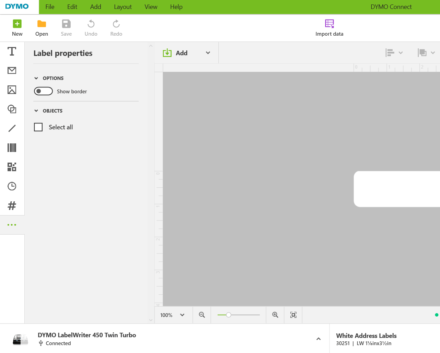Image resolution: width=440 pixels, height=353 pixels.
Task: Open Import data
Action: click(329, 27)
